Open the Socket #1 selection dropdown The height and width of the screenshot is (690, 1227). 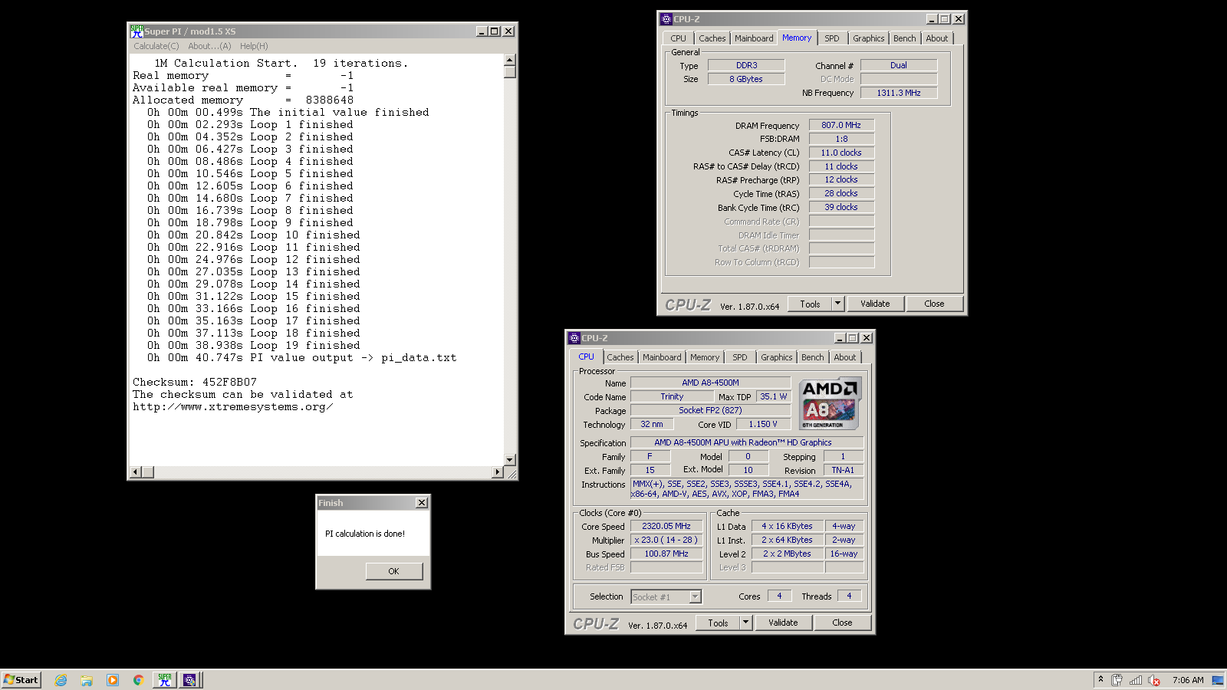tap(666, 596)
